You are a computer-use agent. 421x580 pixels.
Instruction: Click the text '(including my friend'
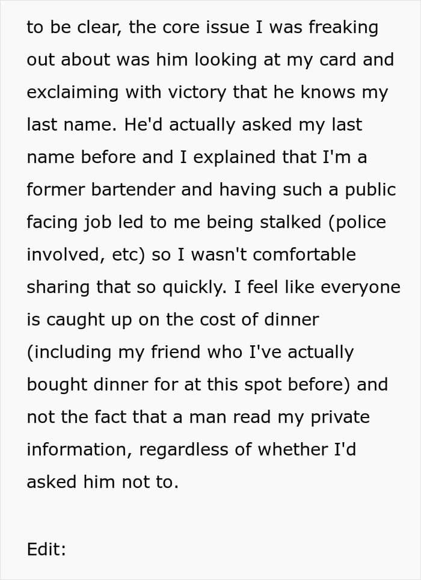tap(114, 352)
